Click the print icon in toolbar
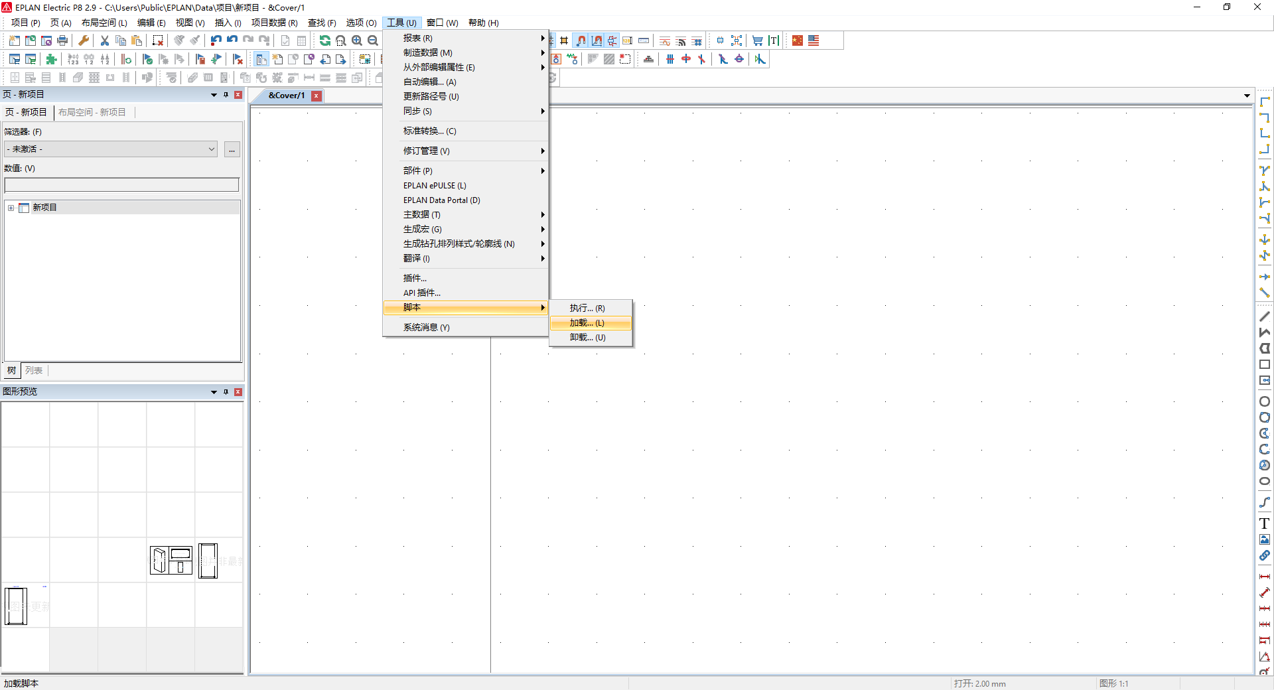Screen dimensions: 1274x690 [62, 40]
